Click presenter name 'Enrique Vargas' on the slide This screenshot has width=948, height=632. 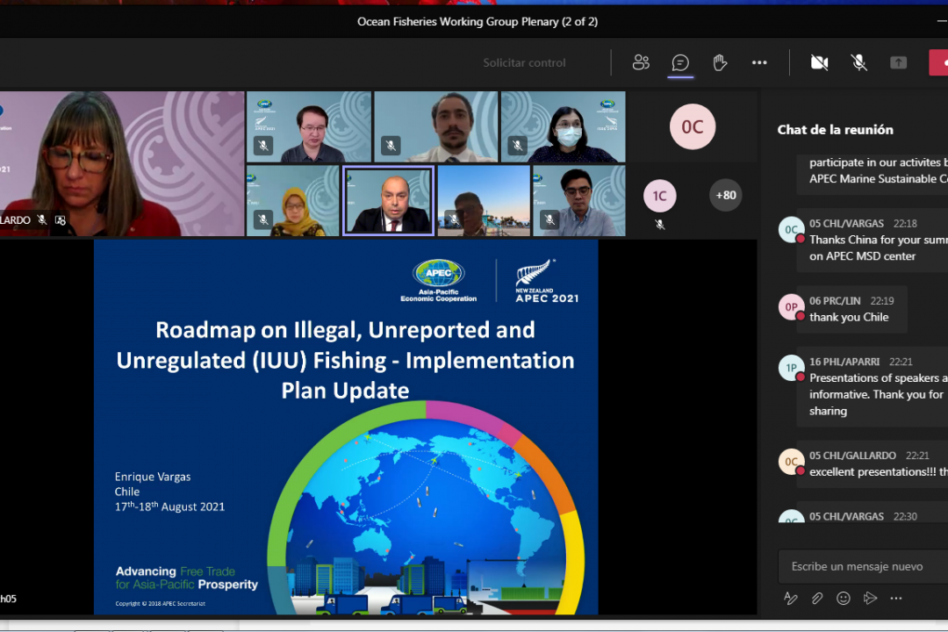click(153, 477)
